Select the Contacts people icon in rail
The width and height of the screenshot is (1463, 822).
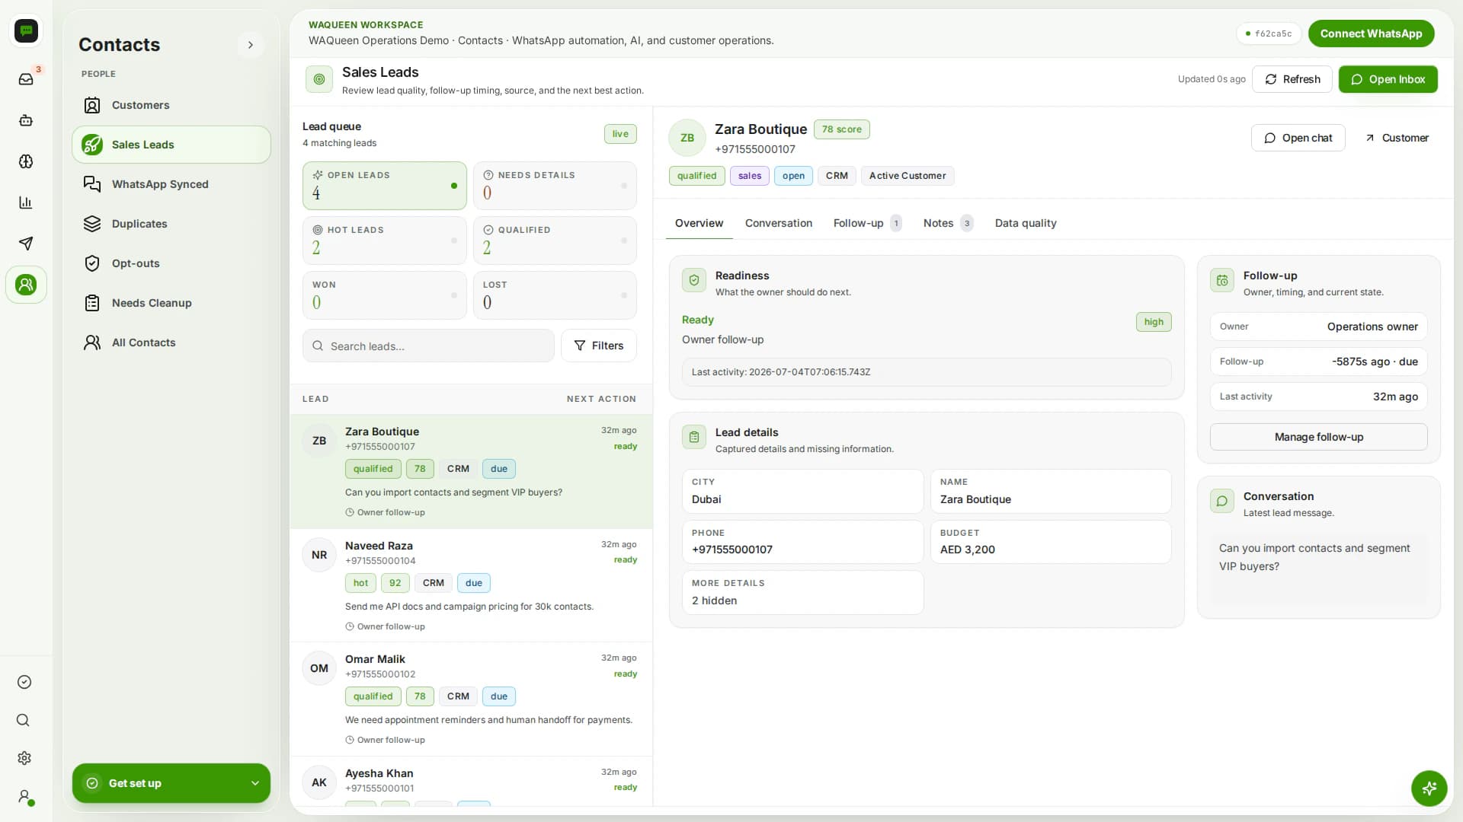click(26, 285)
